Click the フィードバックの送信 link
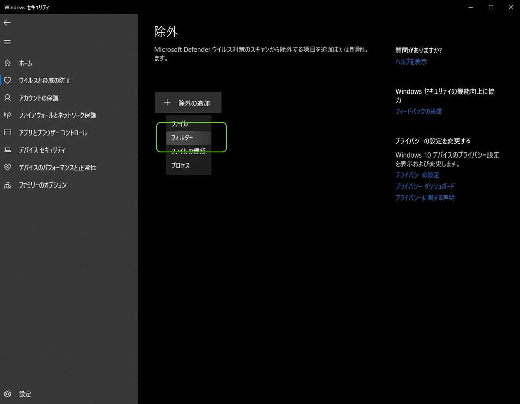 tap(418, 111)
